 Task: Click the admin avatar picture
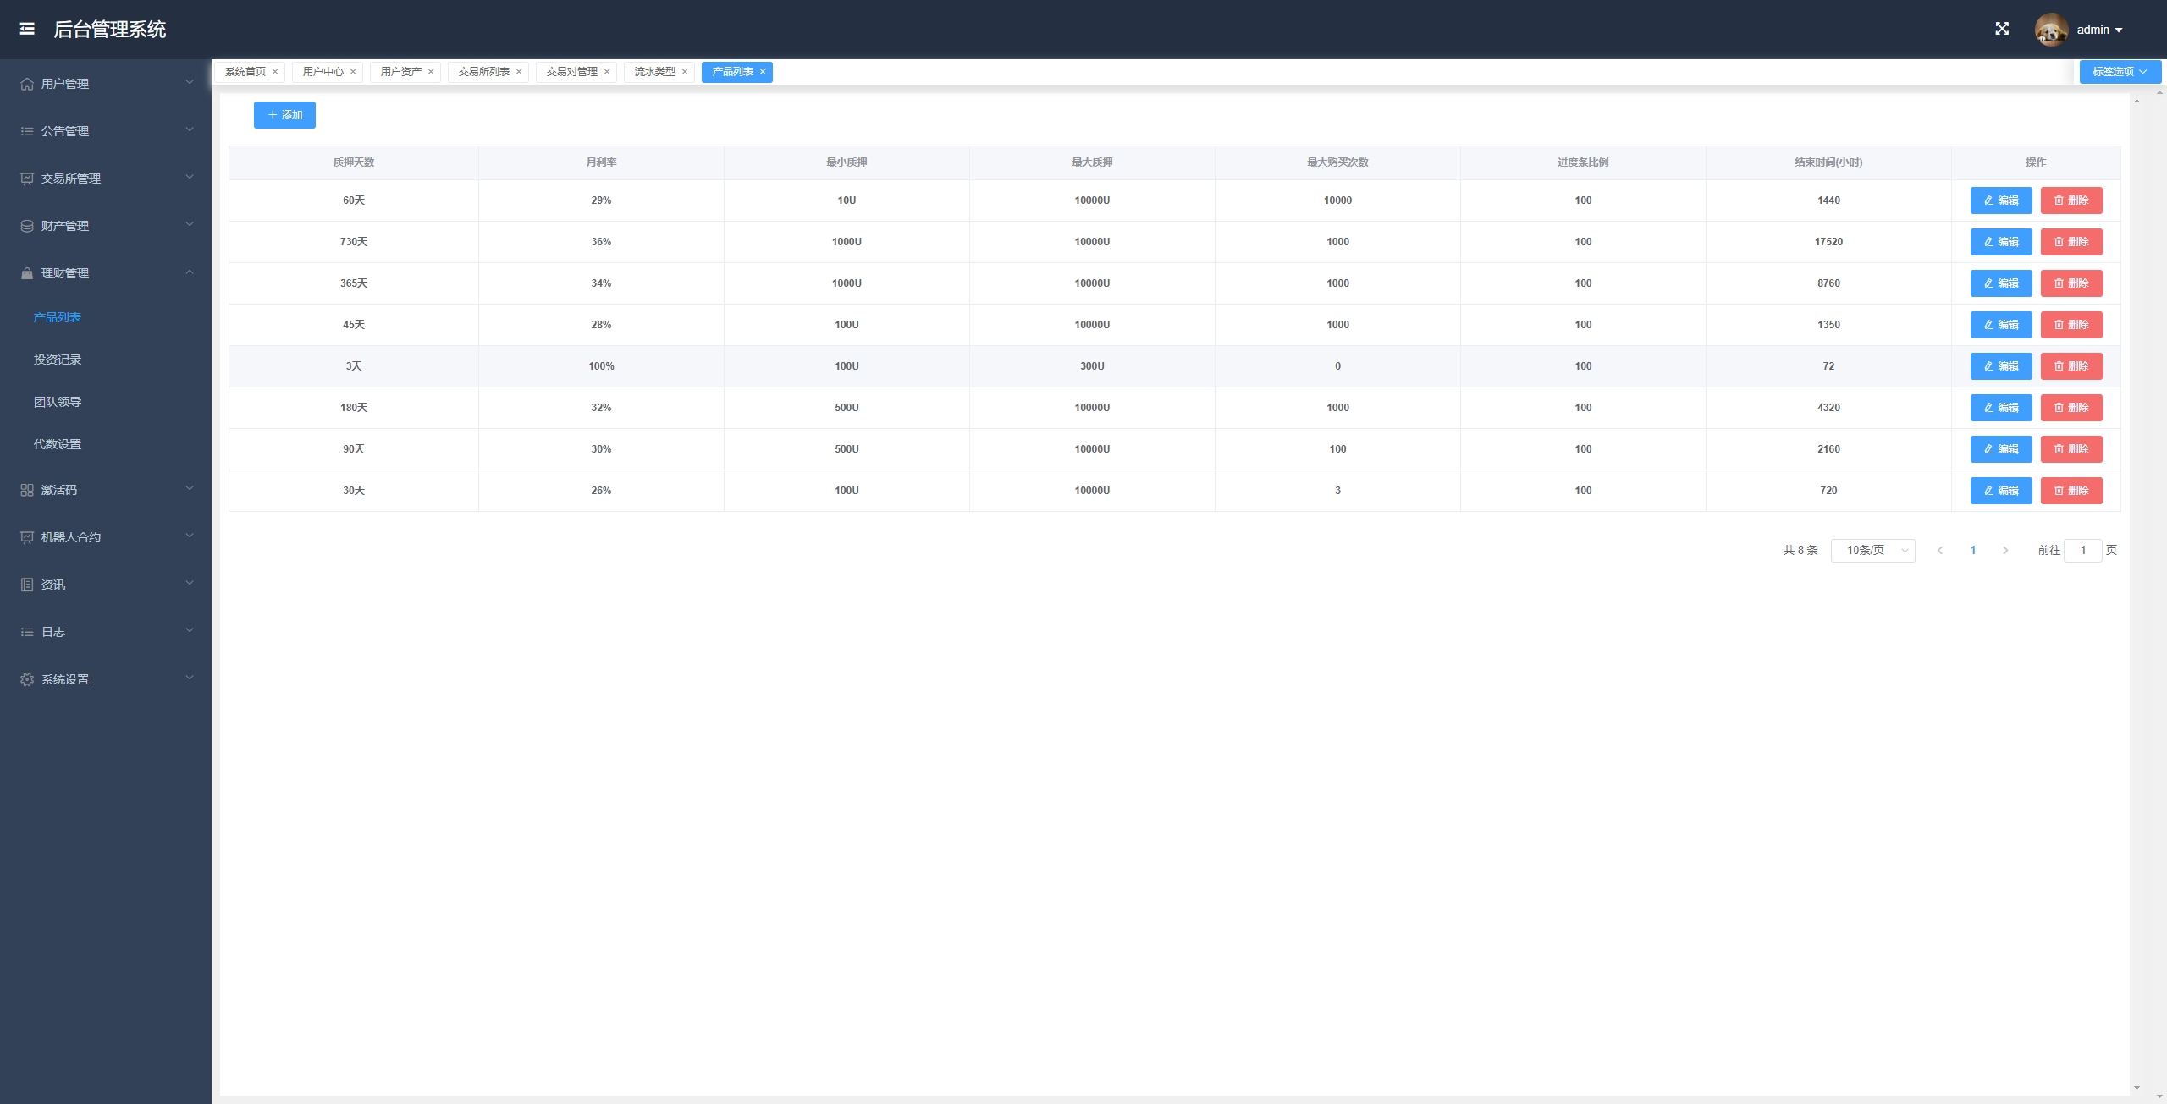tap(2050, 30)
